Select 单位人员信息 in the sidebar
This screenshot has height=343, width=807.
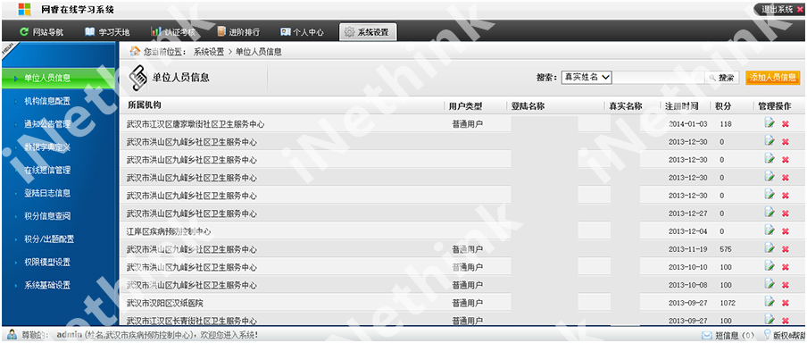pyautogui.click(x=58, y=79)
